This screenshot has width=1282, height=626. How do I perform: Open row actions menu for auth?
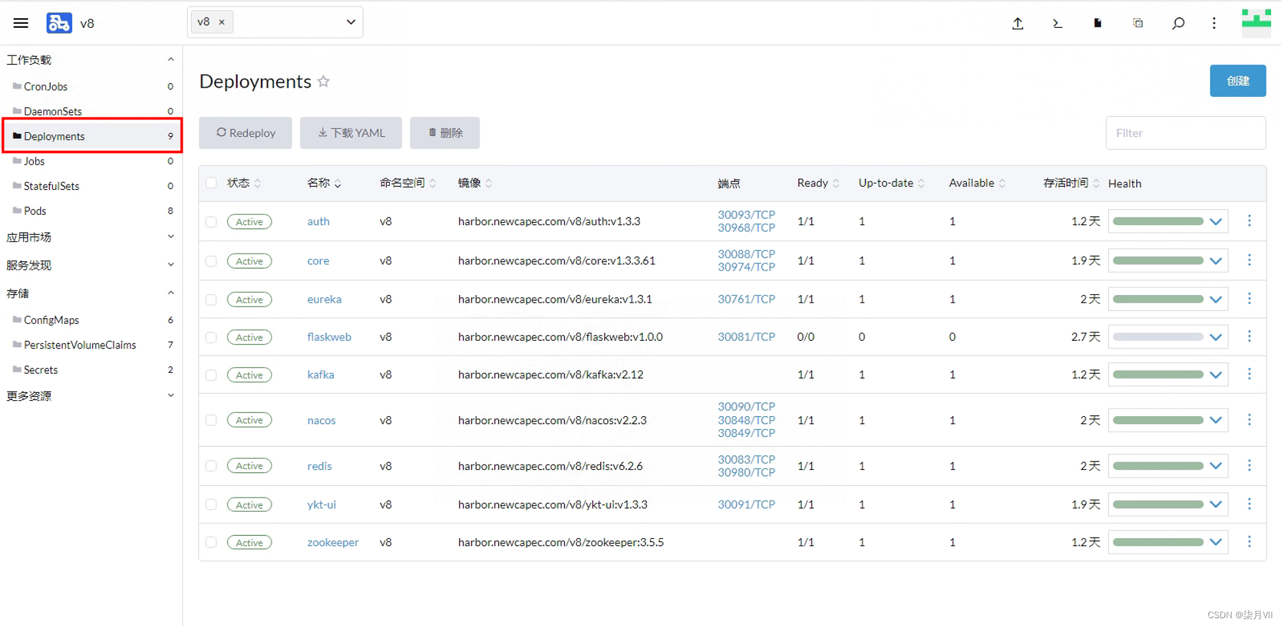[1249, 221]
